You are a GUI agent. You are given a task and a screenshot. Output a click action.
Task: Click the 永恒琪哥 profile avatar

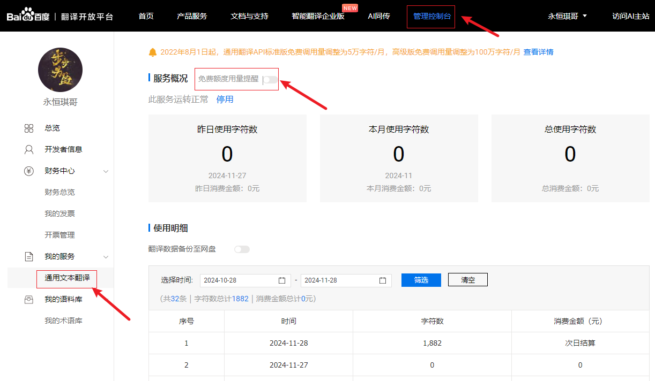point(60,70)
